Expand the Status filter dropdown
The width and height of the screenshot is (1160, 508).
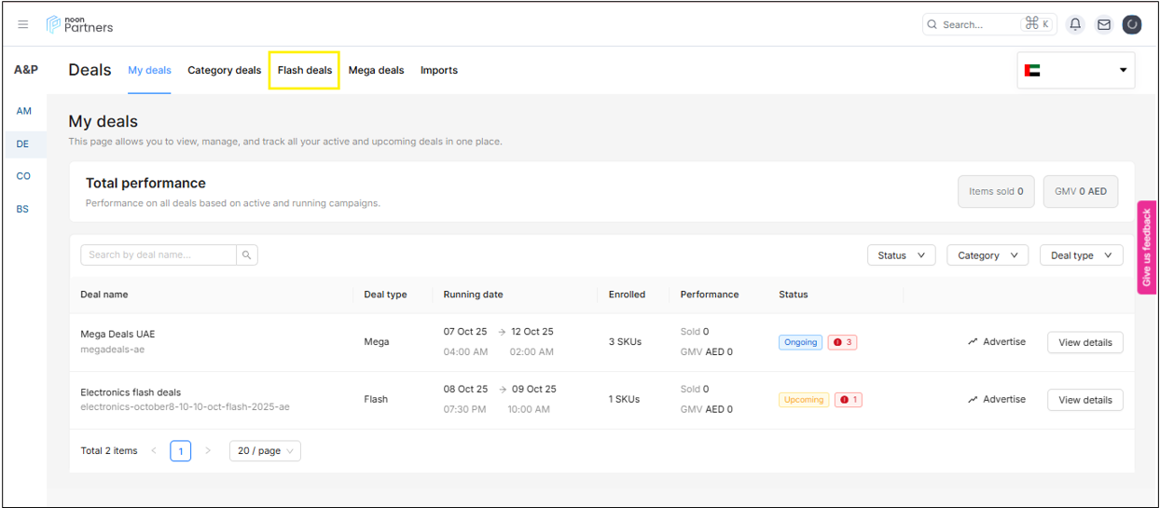(901, 255)
